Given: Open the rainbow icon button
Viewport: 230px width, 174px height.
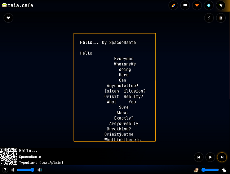Looking at the screenshot, I should tap(173, 5).
